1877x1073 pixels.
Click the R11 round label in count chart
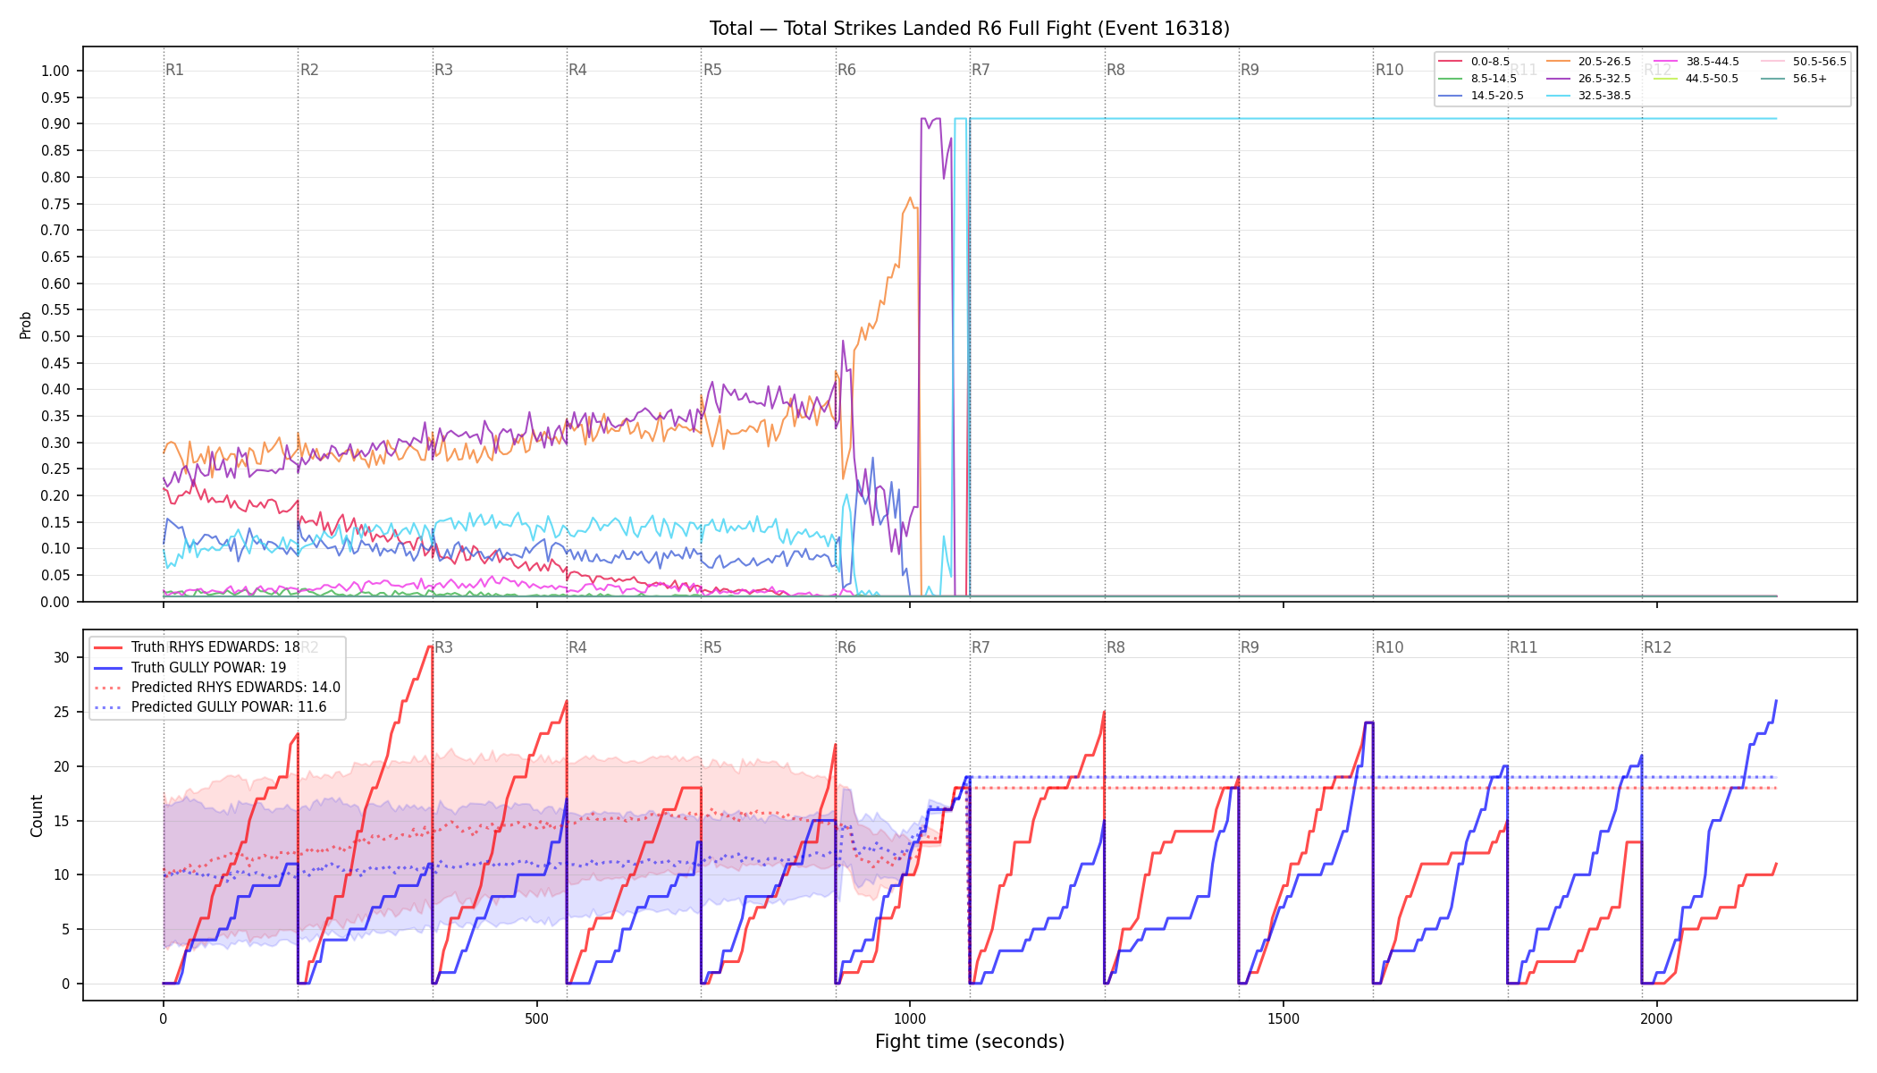[1524, 647]
